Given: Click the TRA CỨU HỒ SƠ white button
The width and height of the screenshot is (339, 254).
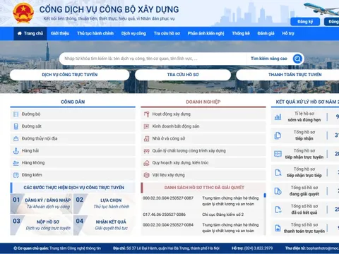Looking at the screenshot, I should [183, 75].
